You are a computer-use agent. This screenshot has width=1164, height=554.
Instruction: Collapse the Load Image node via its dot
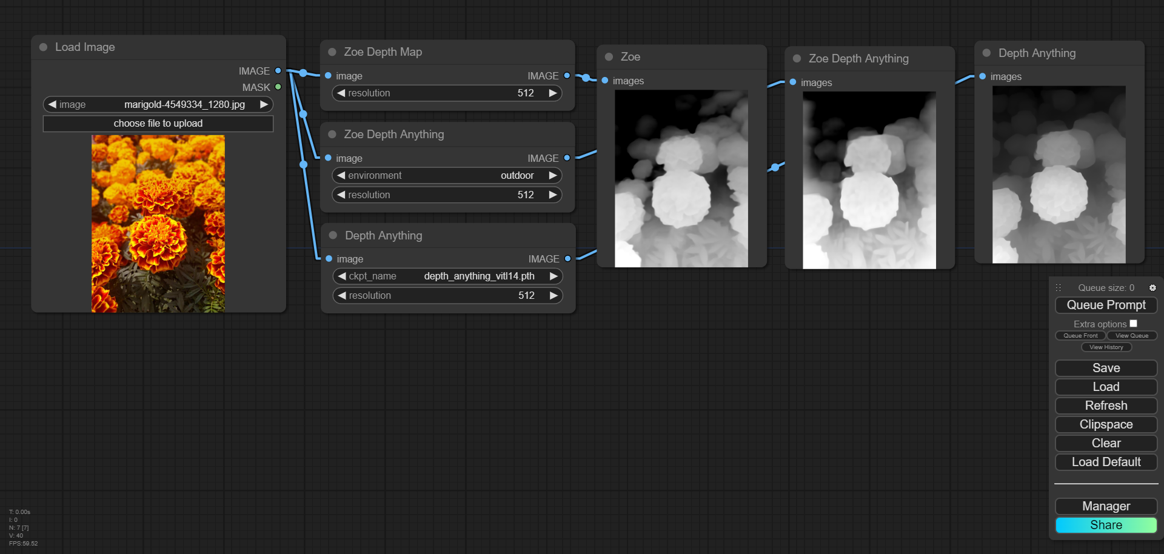44,47
